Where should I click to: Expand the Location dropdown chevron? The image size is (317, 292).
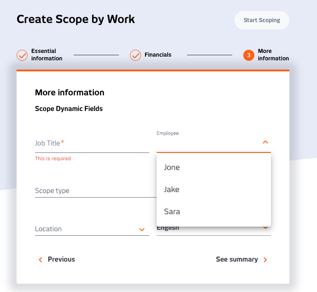(142, 229)
